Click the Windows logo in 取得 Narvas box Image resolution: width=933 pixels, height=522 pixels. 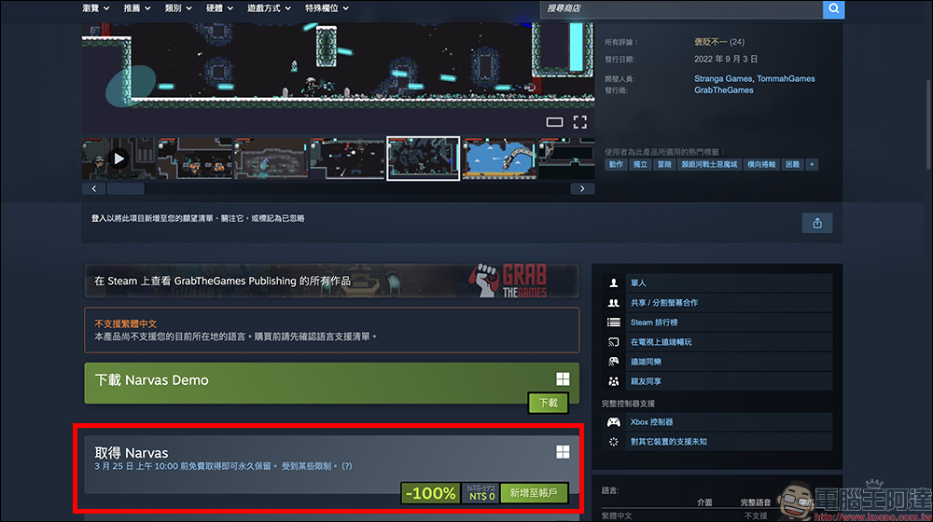point(563,452)
